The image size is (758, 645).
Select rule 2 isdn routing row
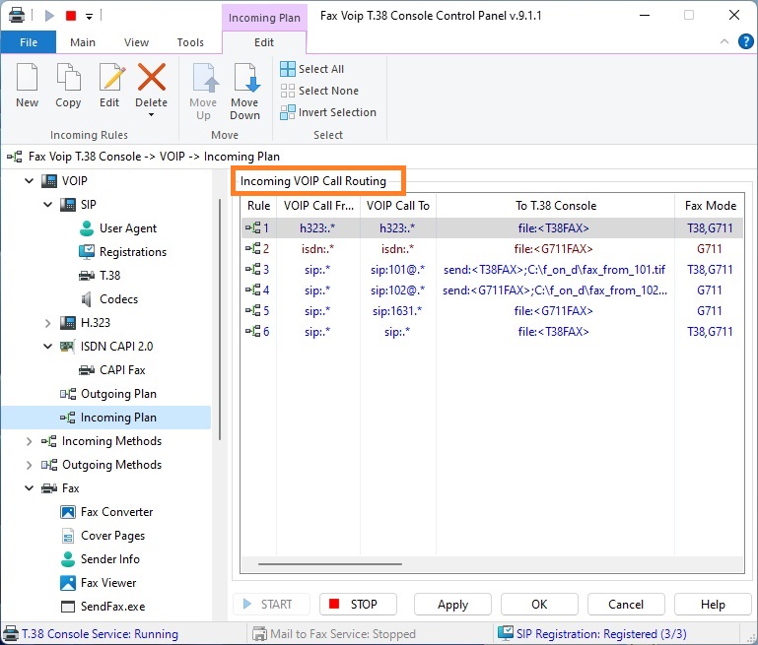click(492, 249)
